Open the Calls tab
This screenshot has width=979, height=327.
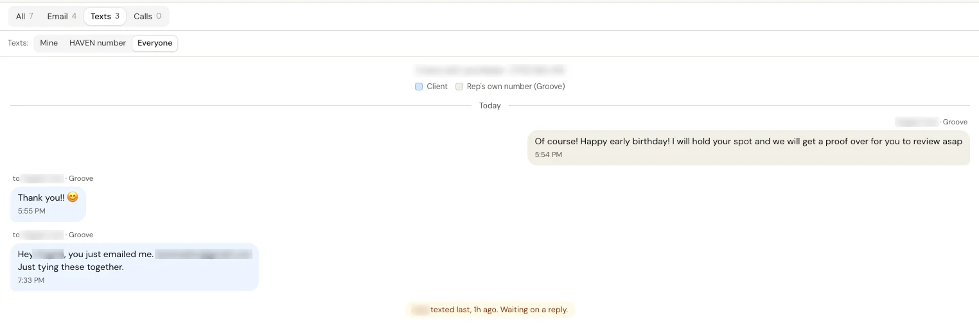[147, 16]
